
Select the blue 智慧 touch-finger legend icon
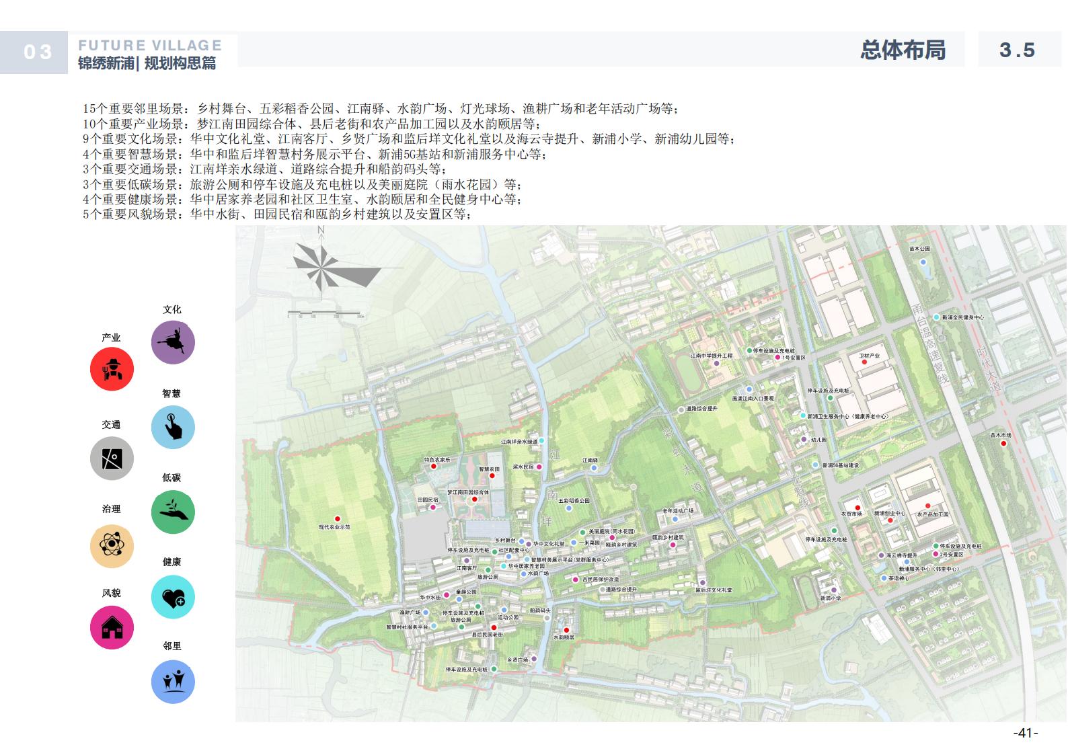click(173, 427)
